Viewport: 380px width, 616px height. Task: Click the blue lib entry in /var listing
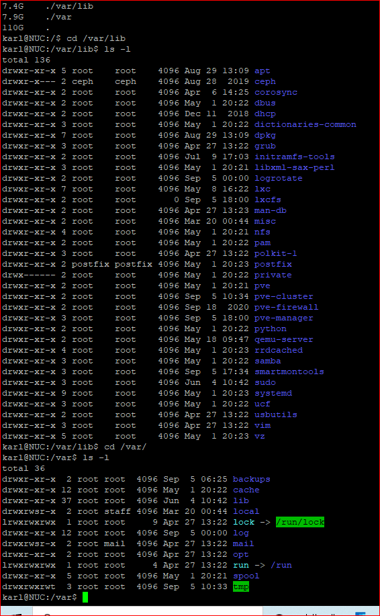tap(240, 500)
